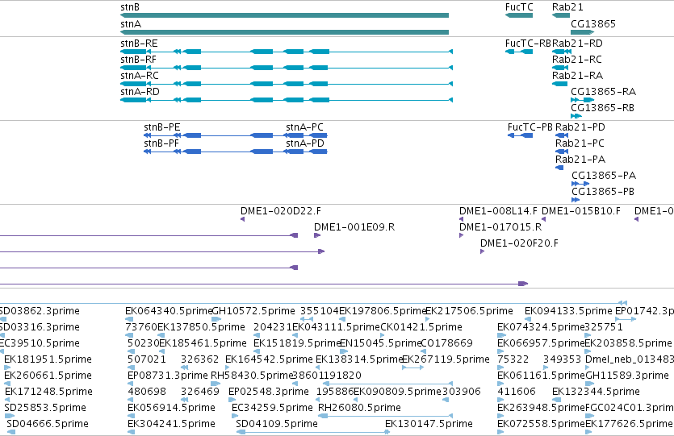Select transcript stnB-RE label
Viewport: 674px width, 436px height.
coord(139,44)
